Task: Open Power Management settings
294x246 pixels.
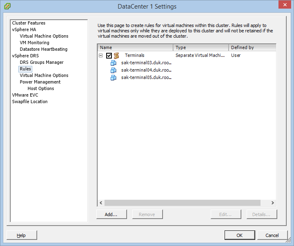Action: (x=40, y=82)
